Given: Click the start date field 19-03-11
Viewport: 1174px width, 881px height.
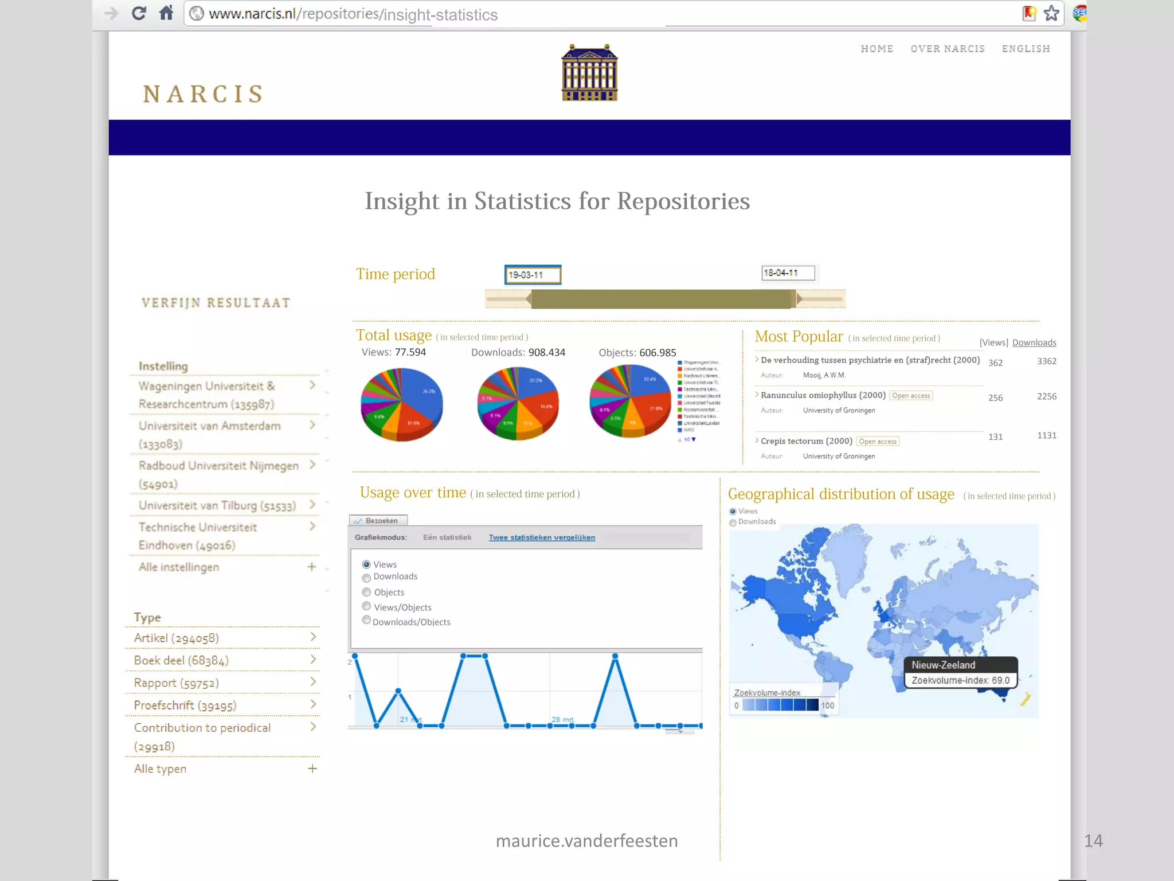Looking at the screenshot, I should click(x=533, y=275).
